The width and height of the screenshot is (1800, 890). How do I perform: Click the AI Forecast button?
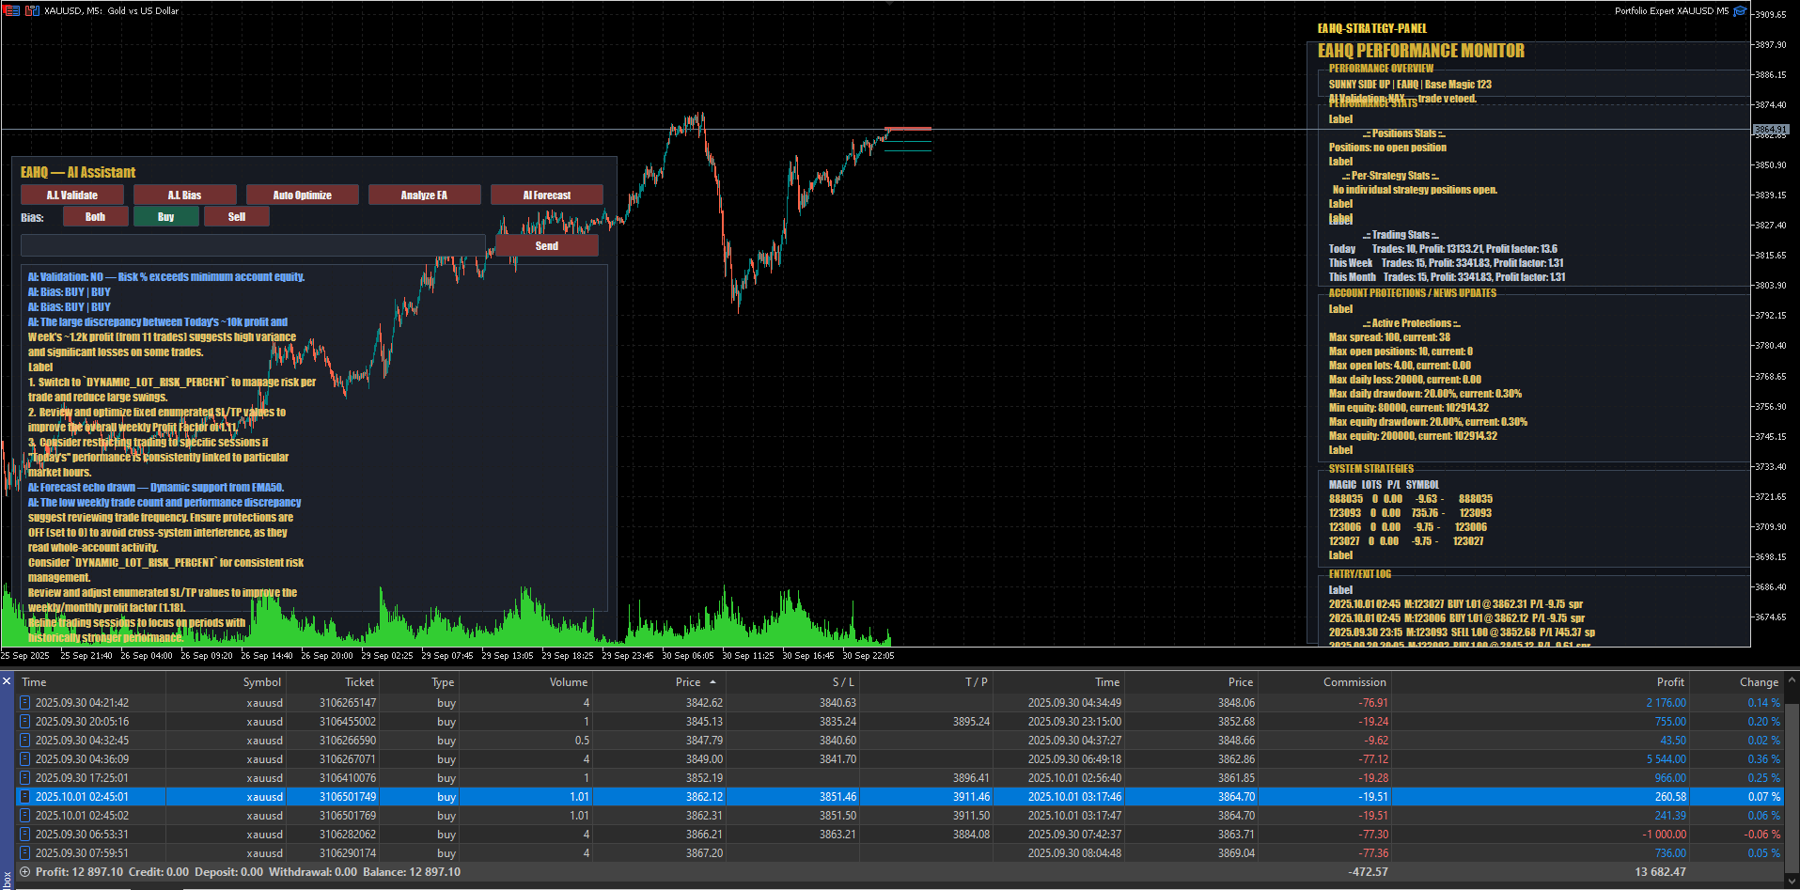546,195
